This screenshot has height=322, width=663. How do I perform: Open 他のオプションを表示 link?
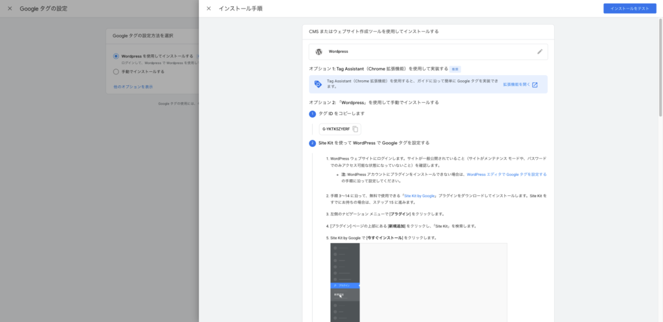click(x=133, y=87)
